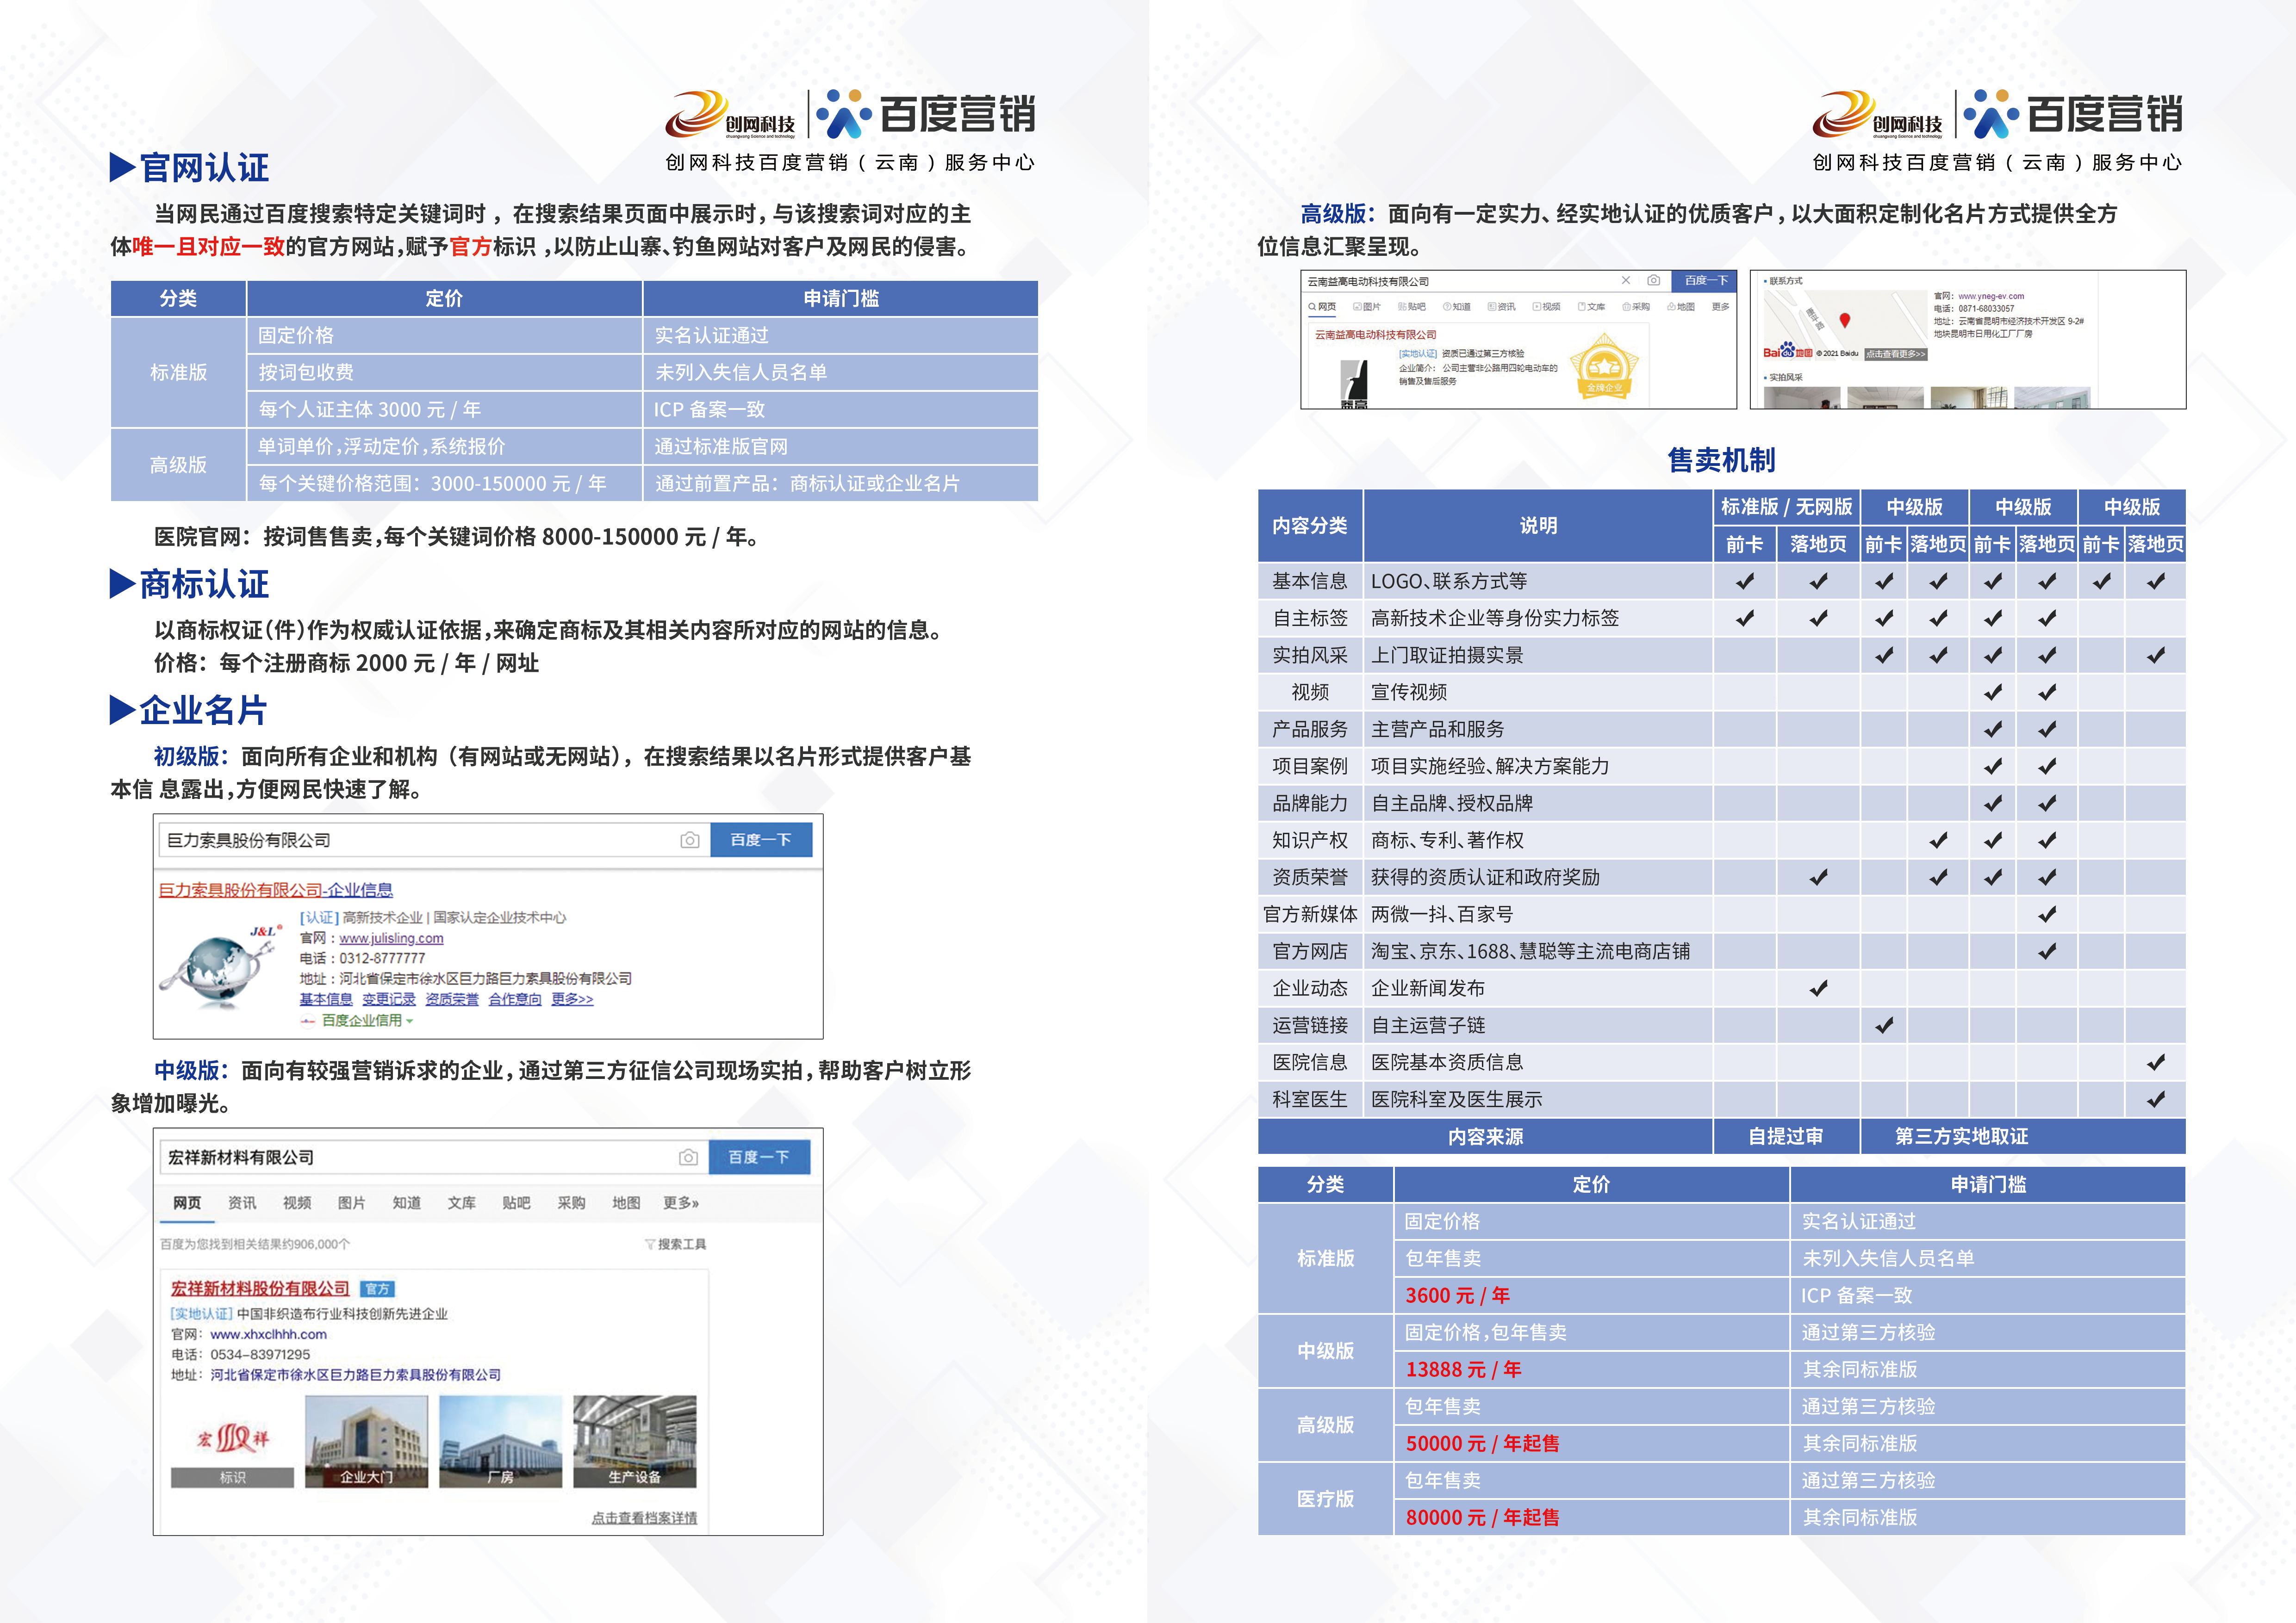The height and width of the screenshot is (1623, 2296).
Task: Click the check mark in 科室医生 row
Action: point(2156,1099)
